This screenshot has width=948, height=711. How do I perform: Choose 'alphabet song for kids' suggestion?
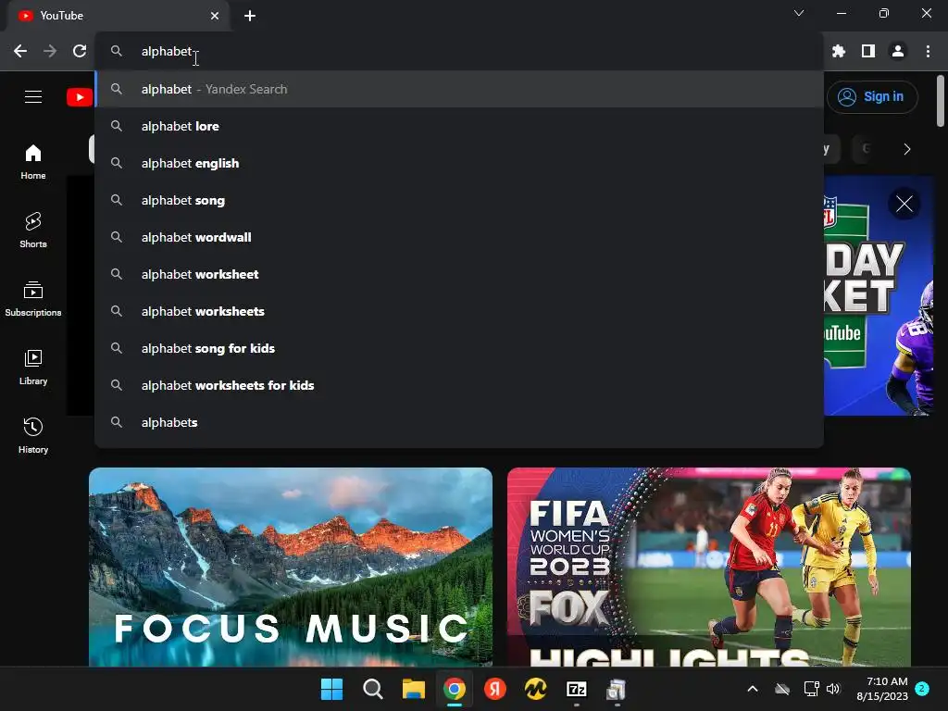(x=459, y=348)
